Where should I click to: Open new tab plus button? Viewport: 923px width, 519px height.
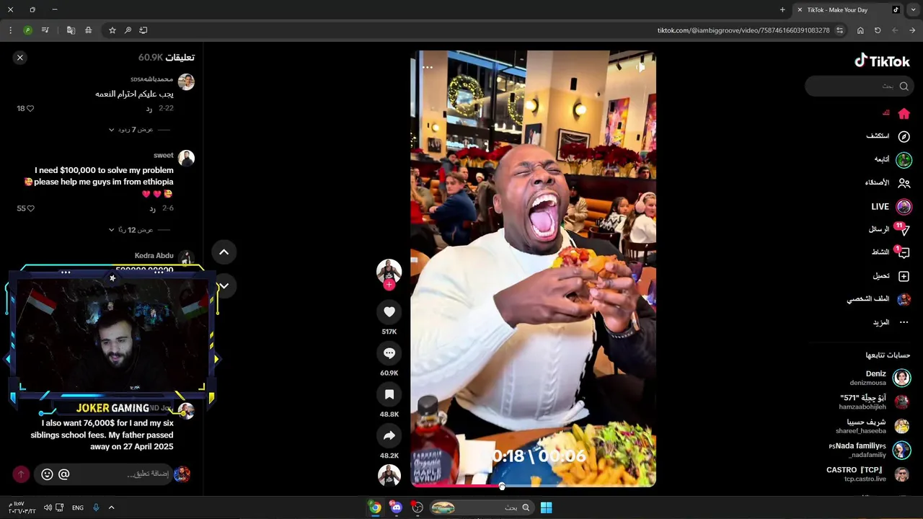pyautogui.click(x=782, y=10)
